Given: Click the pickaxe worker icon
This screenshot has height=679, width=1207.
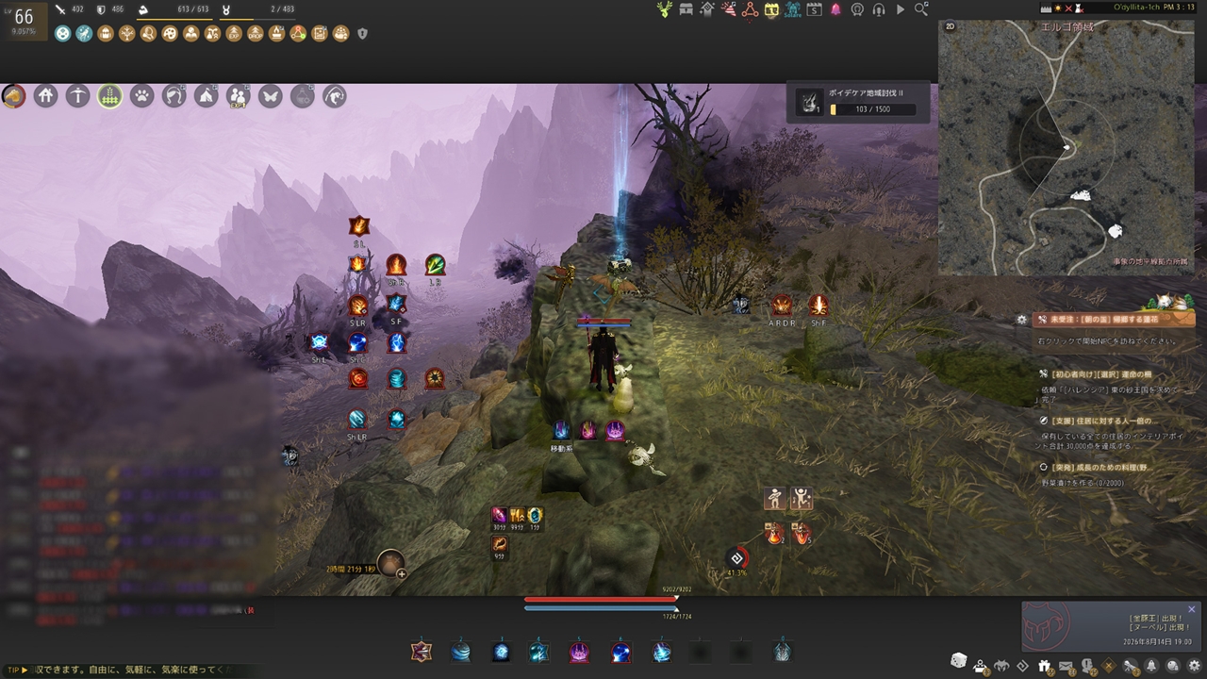Looking at the screenshot, I should click(x=77, y=96).
